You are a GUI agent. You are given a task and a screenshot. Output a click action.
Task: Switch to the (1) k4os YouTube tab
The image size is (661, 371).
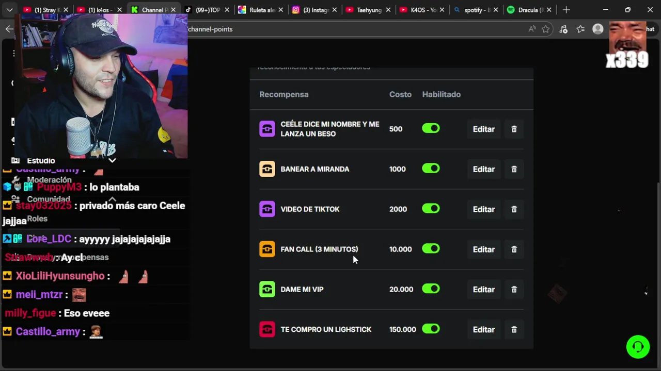pos(99,10)
